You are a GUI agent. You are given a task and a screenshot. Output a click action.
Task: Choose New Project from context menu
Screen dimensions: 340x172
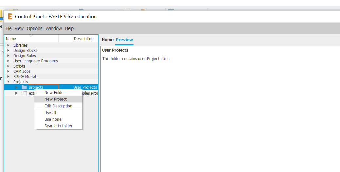(58, 99)
